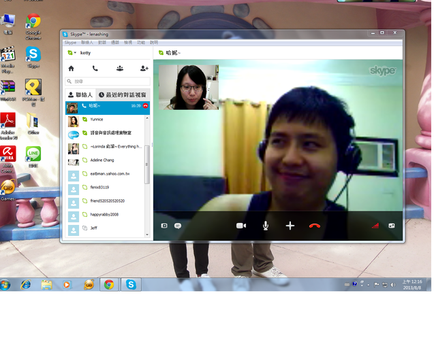The image size is (436, 348).
Task: Select contact Jeff in the list
Action: tap(105, 230)
